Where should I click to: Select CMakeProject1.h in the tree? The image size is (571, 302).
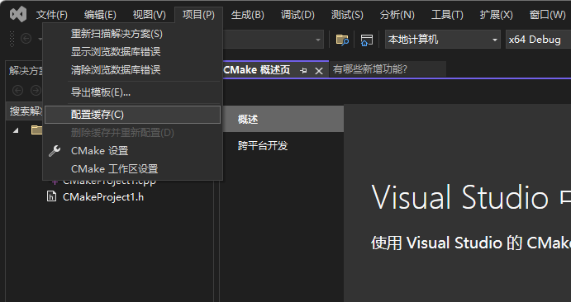point(103,197)
